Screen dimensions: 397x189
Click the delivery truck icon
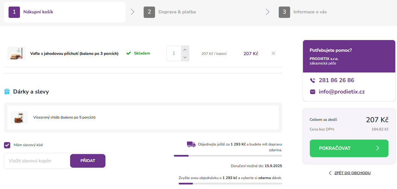(191, 144)
